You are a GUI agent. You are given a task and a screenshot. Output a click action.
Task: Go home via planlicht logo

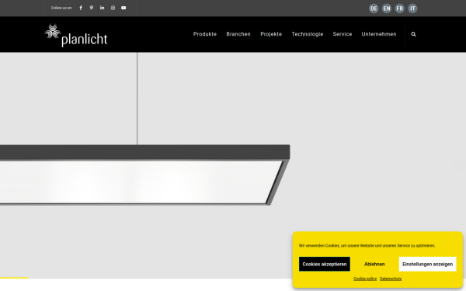pos(76,35)
